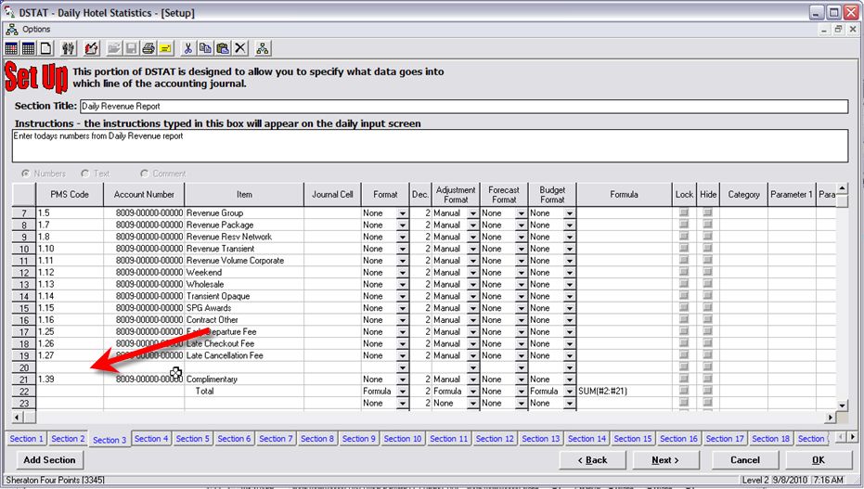The height and width of the screenshot is (489, 864).
Task: Select the Text radio button
Action: point(84,174)
